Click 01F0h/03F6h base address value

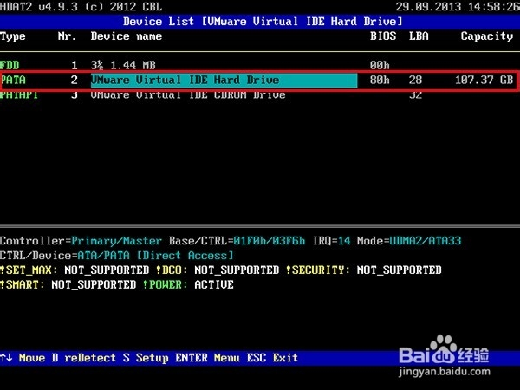point(269,241)
